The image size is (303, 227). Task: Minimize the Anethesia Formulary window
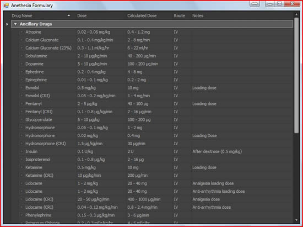270,4
